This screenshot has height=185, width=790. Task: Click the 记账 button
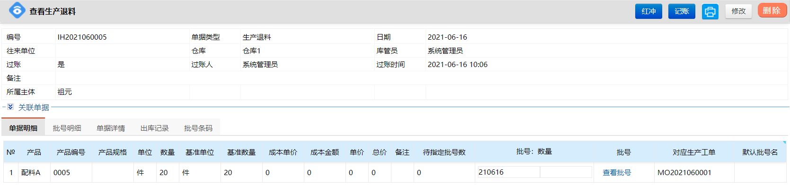[682, 11]
